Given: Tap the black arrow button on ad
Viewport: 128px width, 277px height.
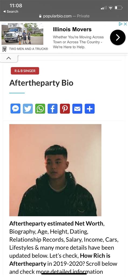Looking at the screenshot, I should (x=118, y=38).
